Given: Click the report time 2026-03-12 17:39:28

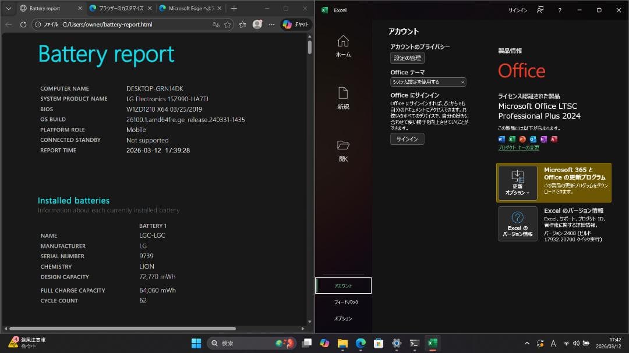Looking at the screenshot, I should pos(158,151).
